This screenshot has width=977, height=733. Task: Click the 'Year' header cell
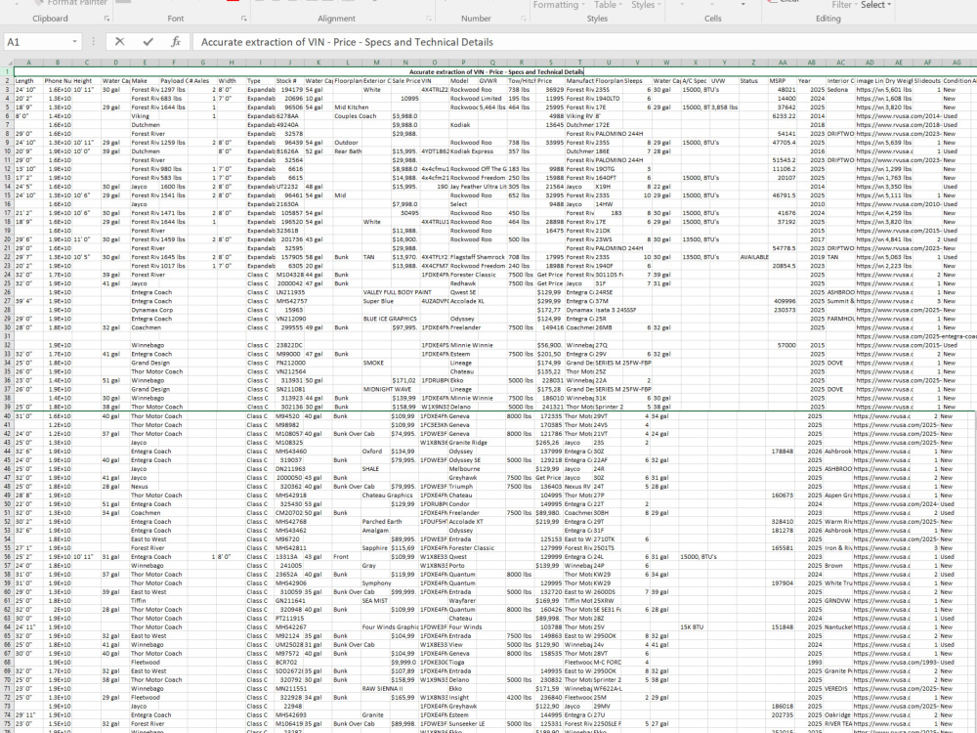[x=811, y=81]
